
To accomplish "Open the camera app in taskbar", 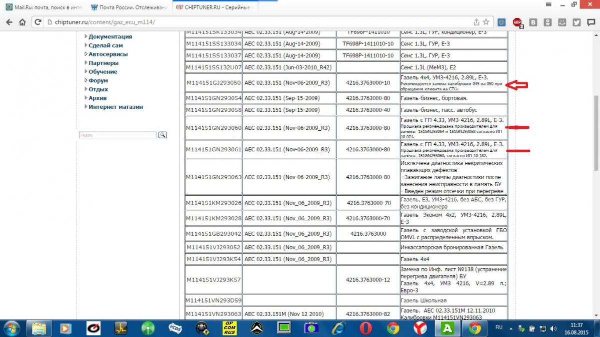I will 311,328.
